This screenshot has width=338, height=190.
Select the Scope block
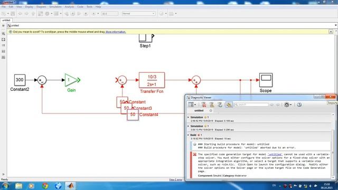point(266,80)
